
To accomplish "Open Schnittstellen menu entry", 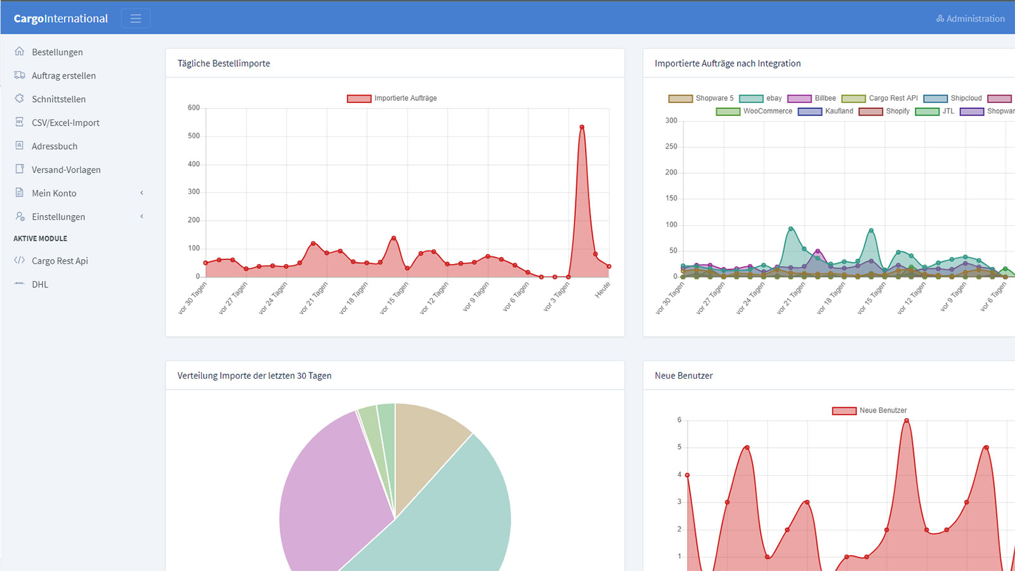I will 59,99.
